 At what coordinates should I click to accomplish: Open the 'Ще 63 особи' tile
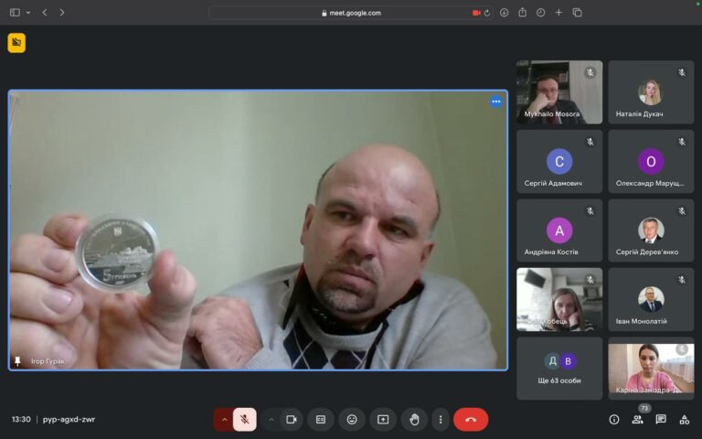click(x=559, y=369)
